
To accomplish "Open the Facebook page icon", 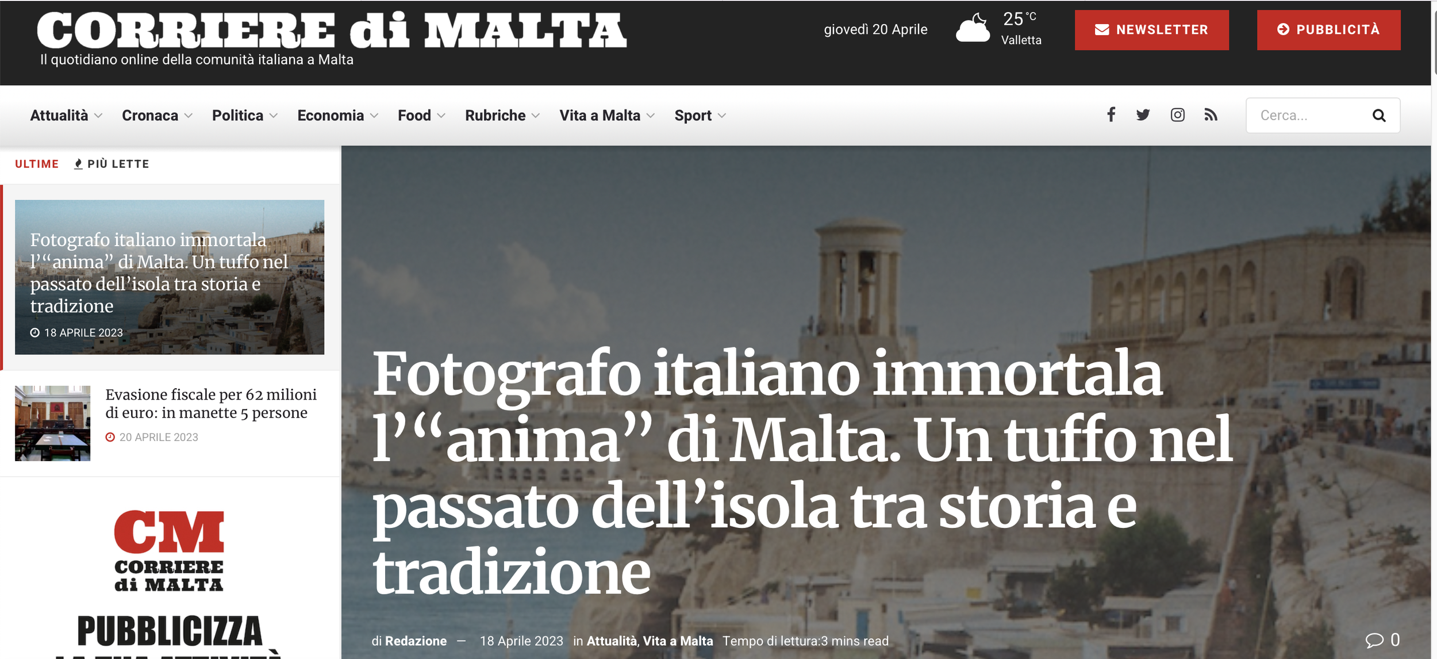I will [1111, 115].
